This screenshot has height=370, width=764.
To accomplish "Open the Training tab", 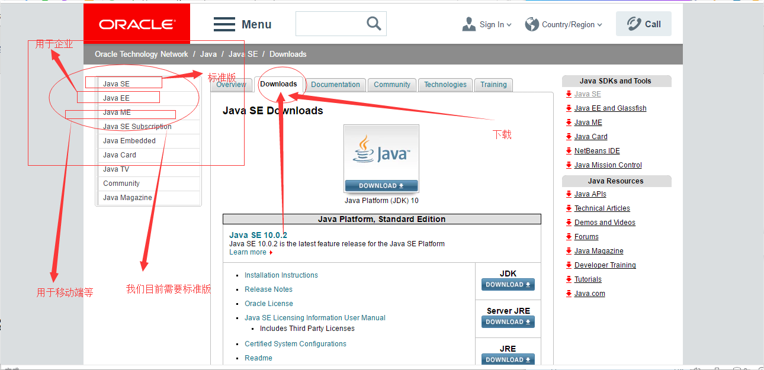I will click(493, 85).
